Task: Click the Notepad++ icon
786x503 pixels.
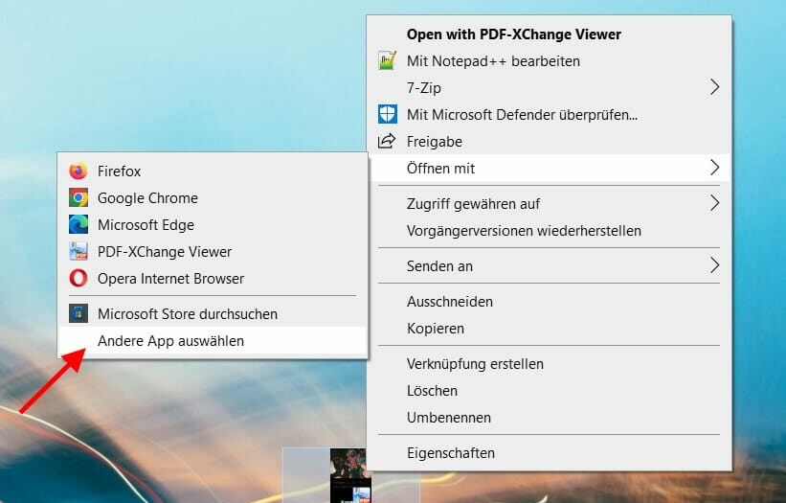Action: tap(387, 60)
